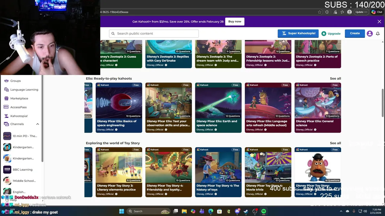
Task: Open Microsoft Edge from the taskbar
Action: (x=211, y=211)
